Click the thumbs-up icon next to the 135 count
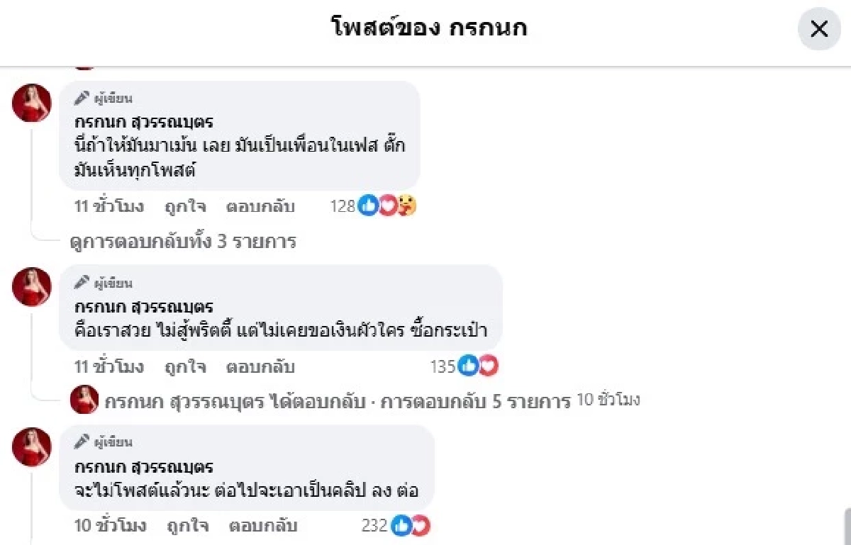 pos(467,366)
